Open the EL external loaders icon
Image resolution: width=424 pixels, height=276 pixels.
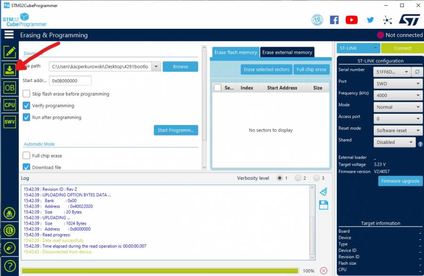tap(9, 231)
